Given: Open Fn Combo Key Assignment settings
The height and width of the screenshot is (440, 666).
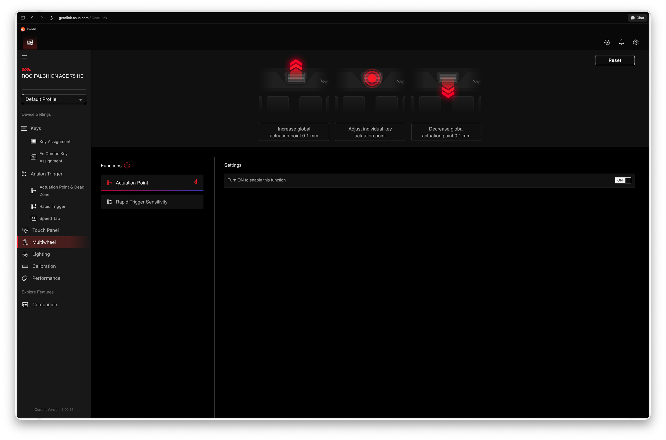Looking at the screenshot, I should tap(53, 157).
